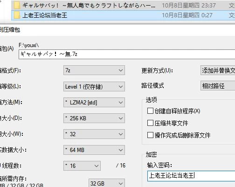235x187 pixels.
Task: Edit the archive name field ギャルサバッ！～無.7z
Action: pos(127,54)
